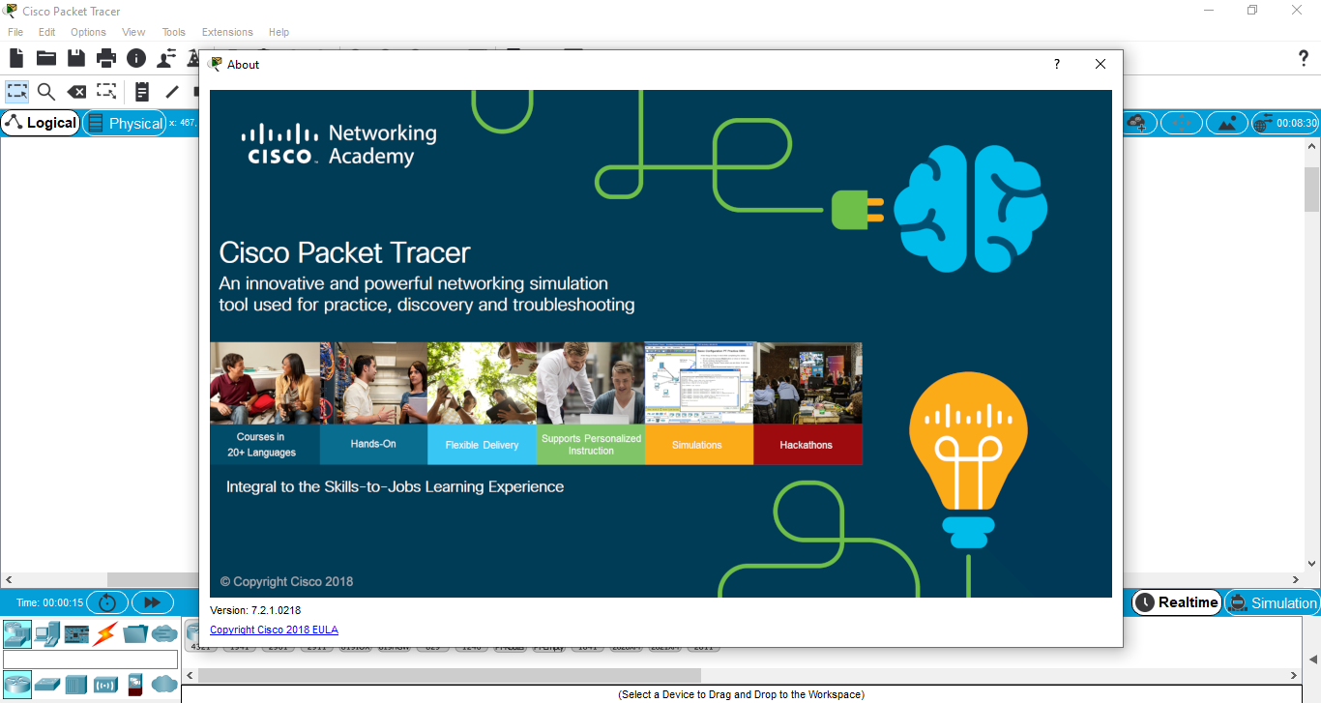This screenshot has width=1321, height=703.
Task: Select Routers subcategory
Action: point(17,684)
